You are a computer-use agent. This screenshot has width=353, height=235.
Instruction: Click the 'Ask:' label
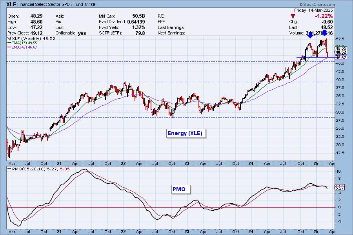[60, 16]
